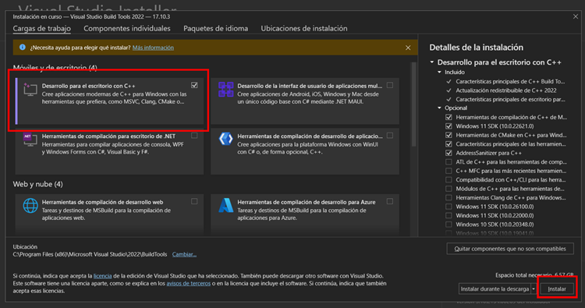Image resolution: width=585 pixels, height=308 pixels.
Task: Uncheck Desarrollo para el escritorio con C++
Action: [x=194, y=86]
